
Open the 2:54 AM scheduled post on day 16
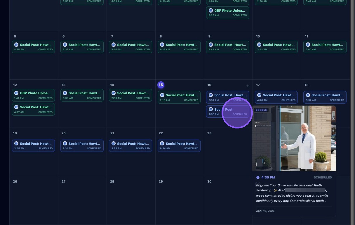(228, 97)
